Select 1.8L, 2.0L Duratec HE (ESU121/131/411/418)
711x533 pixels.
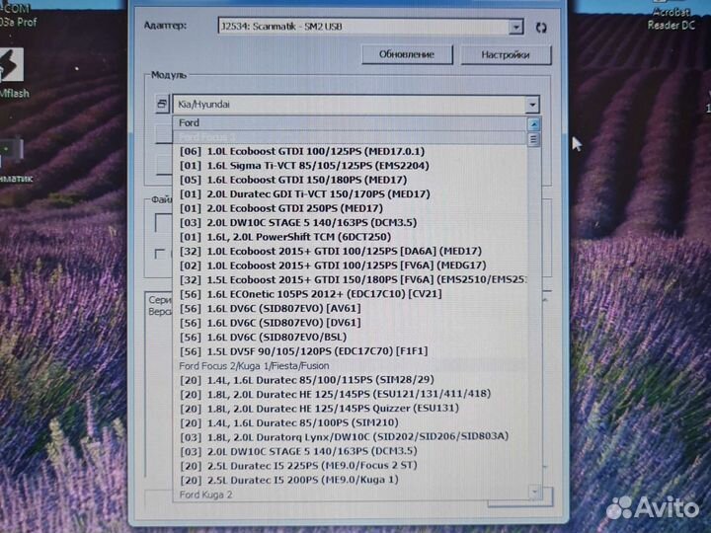350,394
